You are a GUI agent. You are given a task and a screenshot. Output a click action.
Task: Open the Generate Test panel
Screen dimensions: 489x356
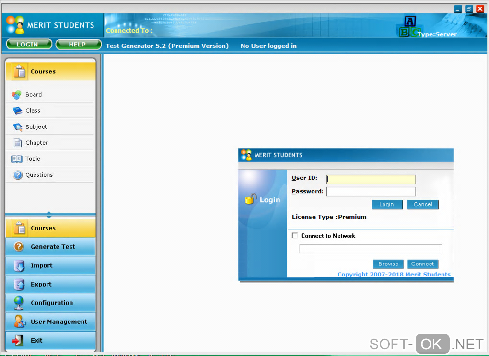click(x=50, y=247)
